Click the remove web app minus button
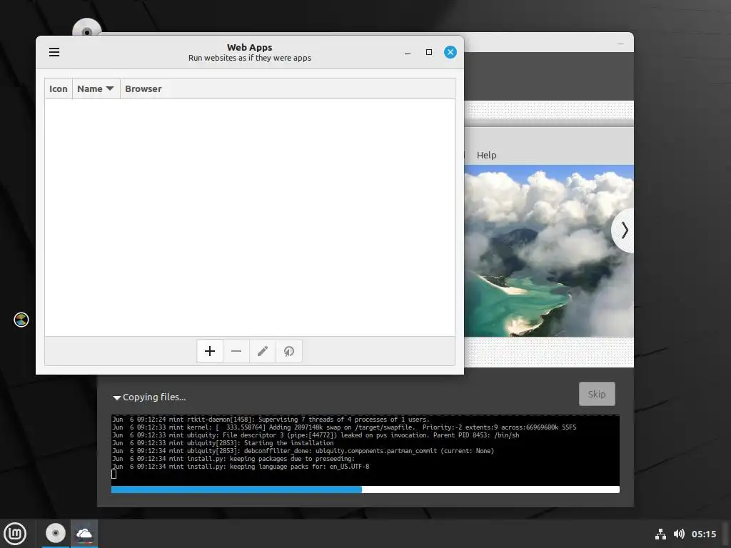This screenshot has width=731, height=548. [x=236, y=351]
